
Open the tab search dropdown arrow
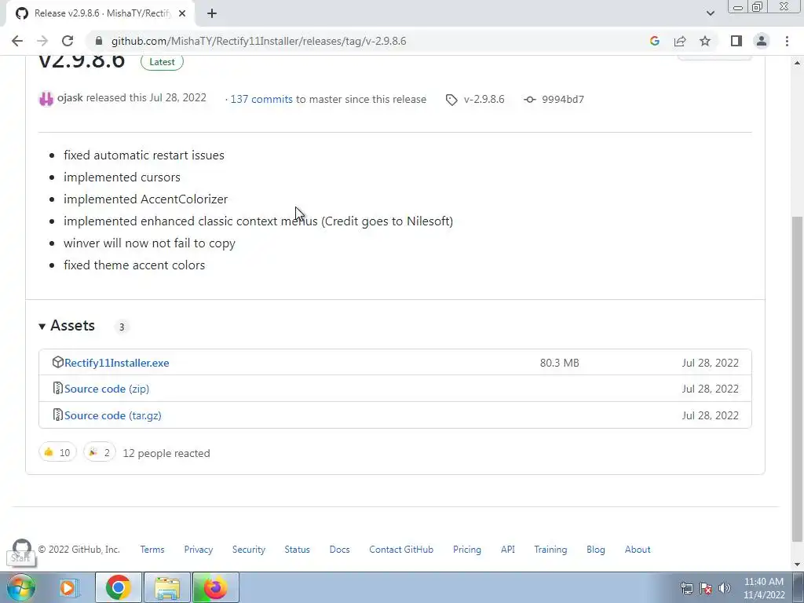point(710,13)
